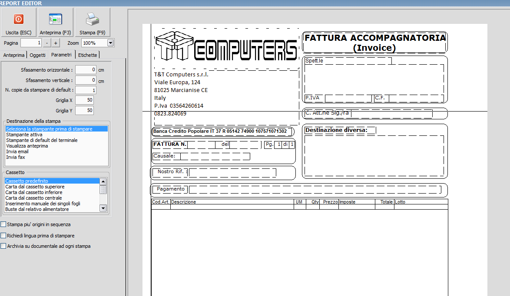Click the Sfasamento orizzontale field

pyautogui.click(x=86, y=70)
